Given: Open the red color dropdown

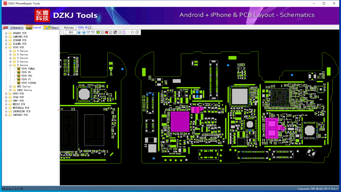Looking at the screenshot, I should coord(110,32).
